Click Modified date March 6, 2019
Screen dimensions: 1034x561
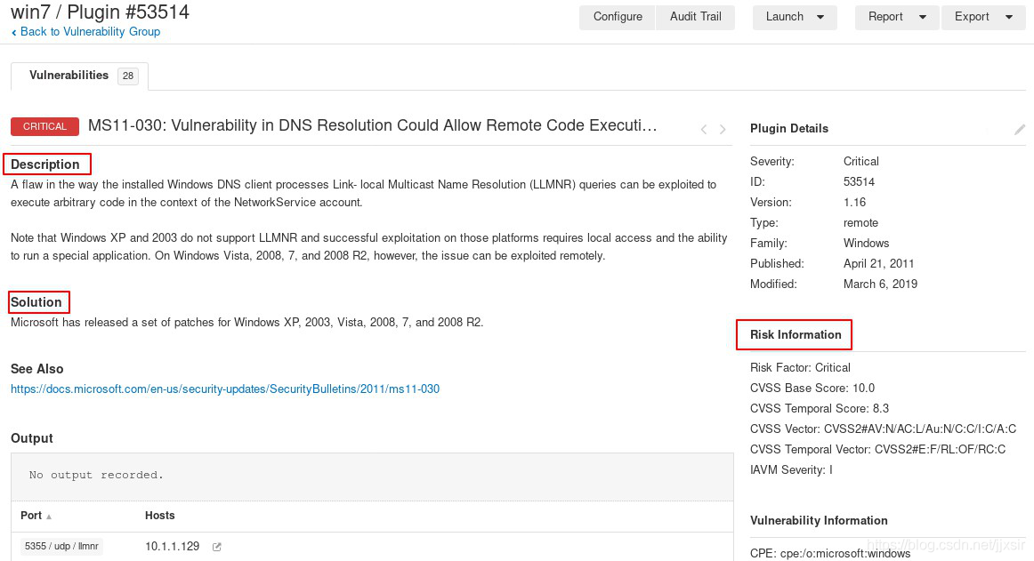(x=880, y=284)
